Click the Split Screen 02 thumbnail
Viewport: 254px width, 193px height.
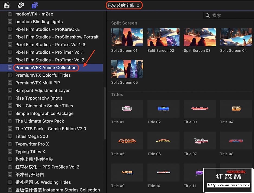(163, 37)
